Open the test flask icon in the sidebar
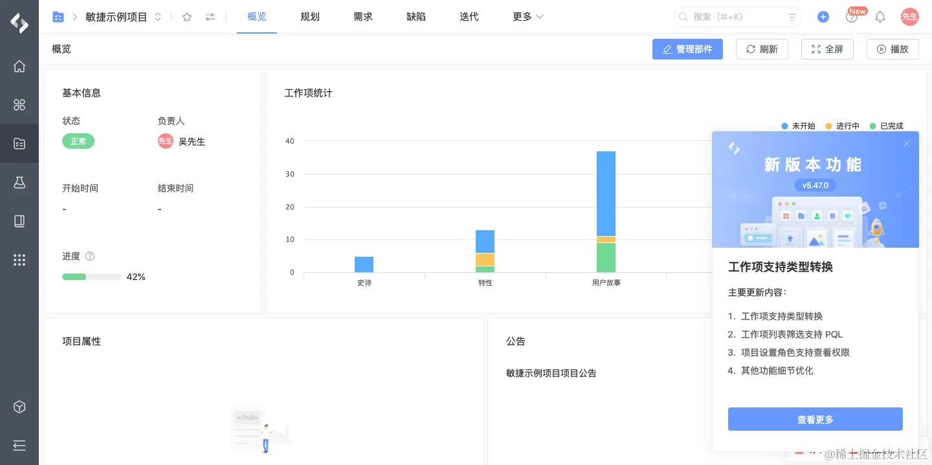The image size is (932, 465). pos(19,182)
